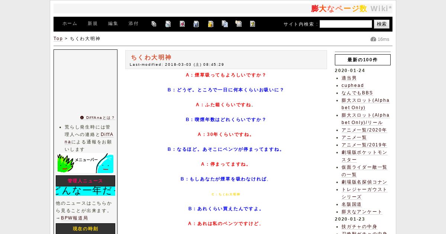Open the 劇場版ポケットモンスター link
This screenshot has height=234, width=446.
point(364,156)
